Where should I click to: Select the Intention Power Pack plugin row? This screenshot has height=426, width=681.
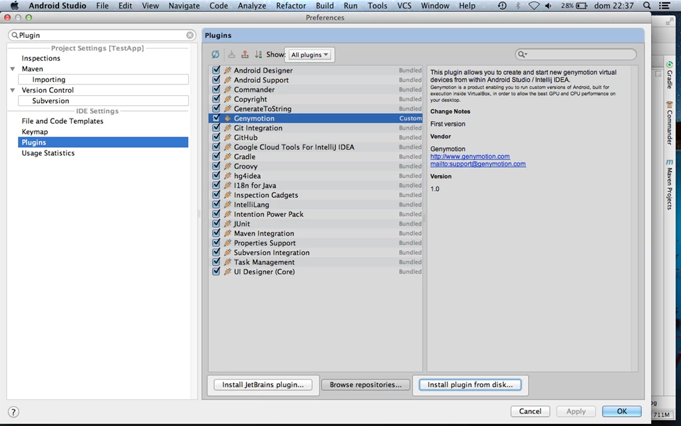coord(315,214)
